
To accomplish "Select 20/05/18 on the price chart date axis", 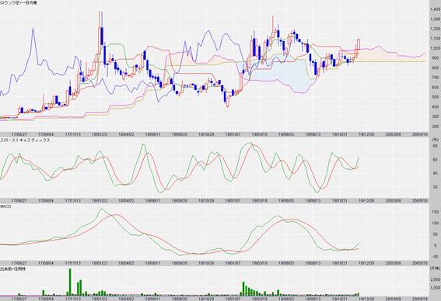I will (x=420, y=134).
